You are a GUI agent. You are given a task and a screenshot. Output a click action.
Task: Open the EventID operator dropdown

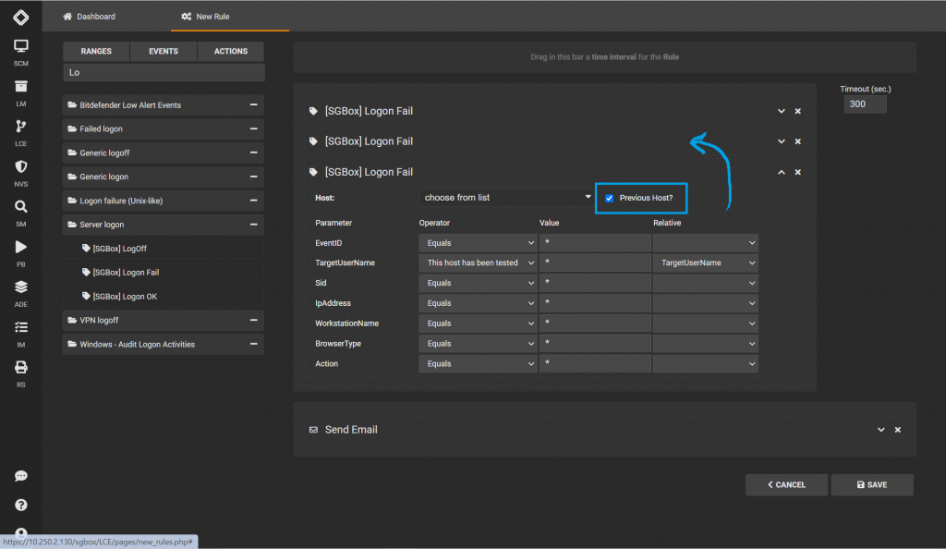click(x=478, y=243)
